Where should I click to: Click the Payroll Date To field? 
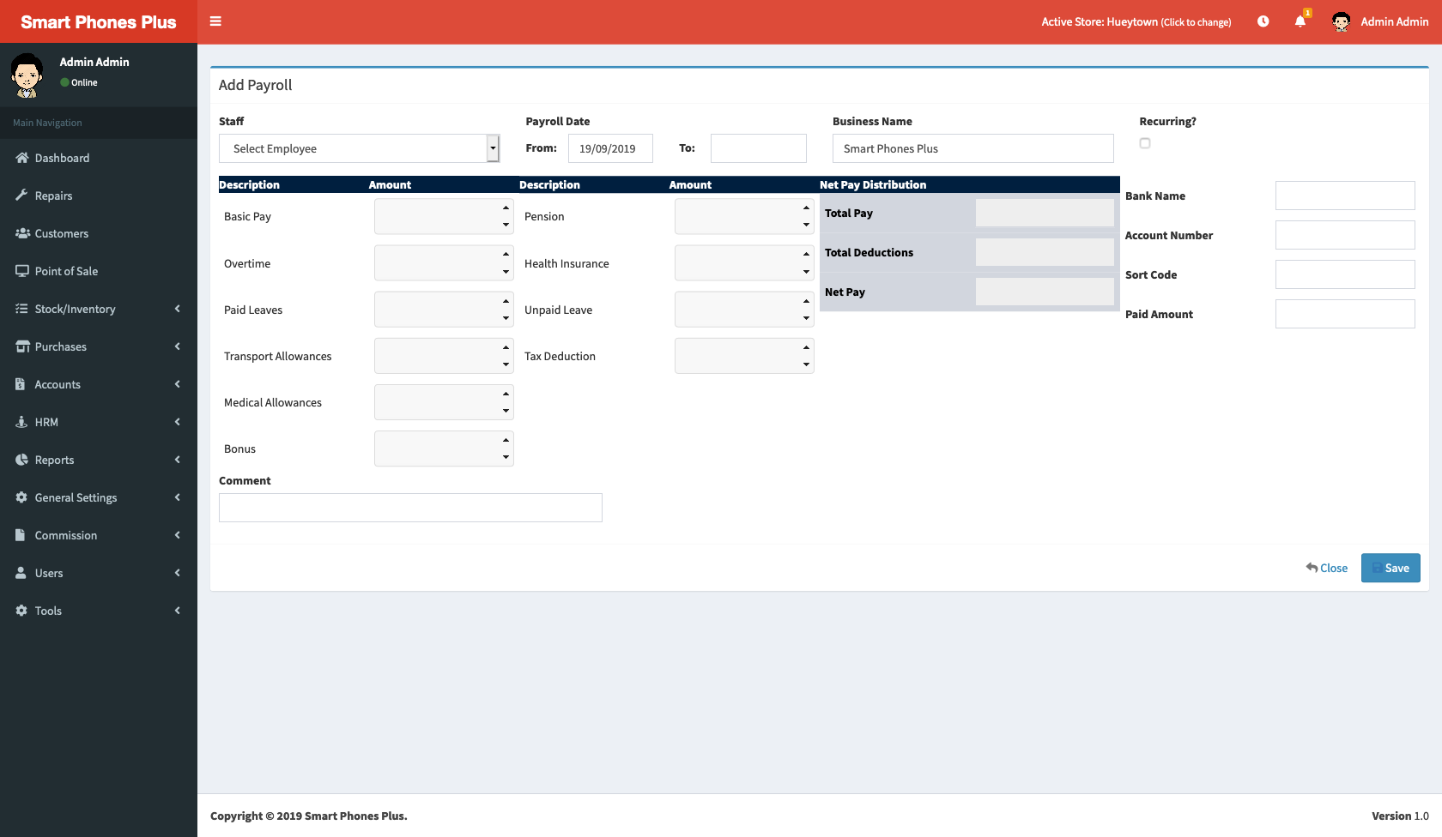point(759,148)
